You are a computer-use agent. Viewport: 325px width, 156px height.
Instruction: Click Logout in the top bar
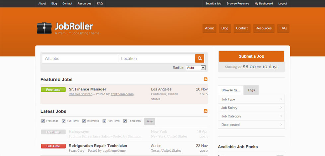pyautogui.click(x=283, y=4)
